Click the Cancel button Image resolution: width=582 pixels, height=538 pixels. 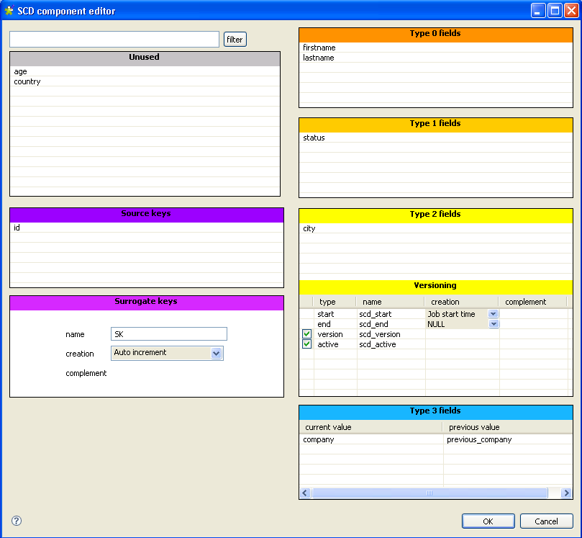[x=546, y=521]
